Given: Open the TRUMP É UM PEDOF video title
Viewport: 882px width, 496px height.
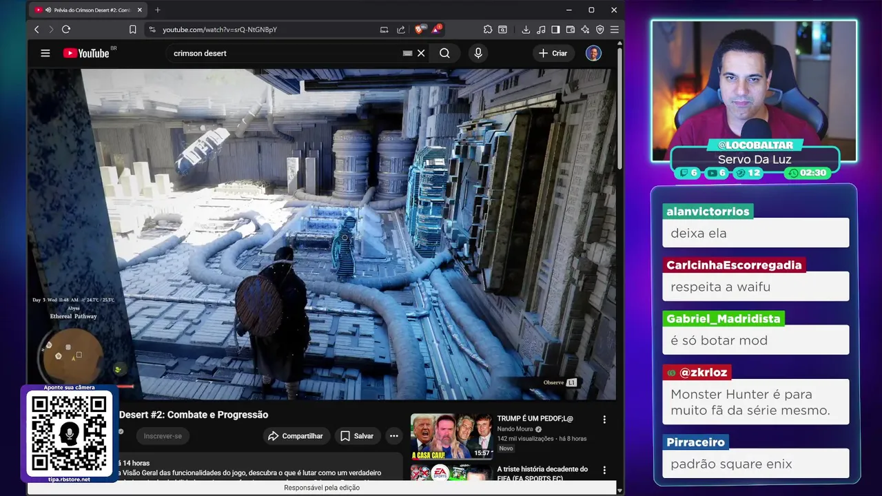Looking at the screenshot, I should [x=535, y=418].
